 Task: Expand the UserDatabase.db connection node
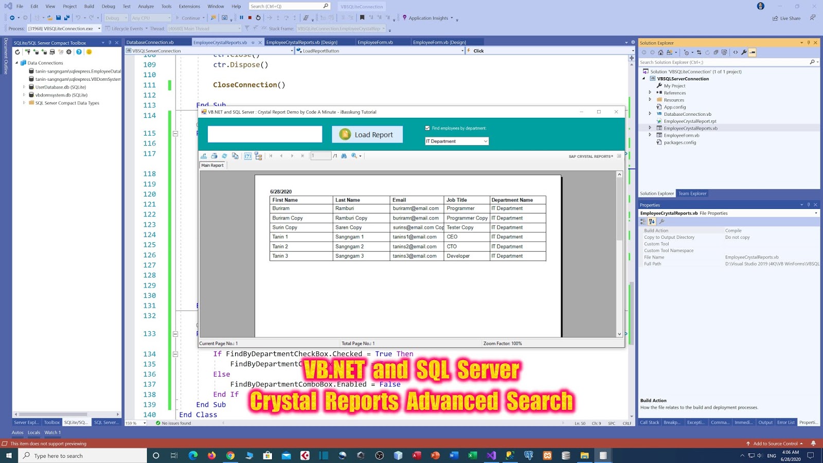pyautogui.click(x=24, y=87)
